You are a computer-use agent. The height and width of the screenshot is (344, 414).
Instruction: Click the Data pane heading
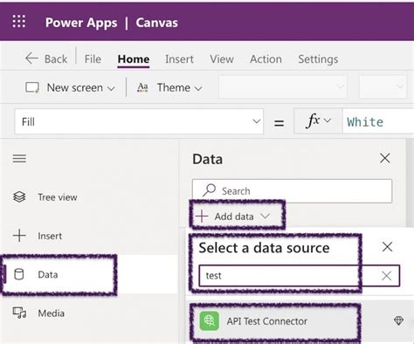click(208, 159)
